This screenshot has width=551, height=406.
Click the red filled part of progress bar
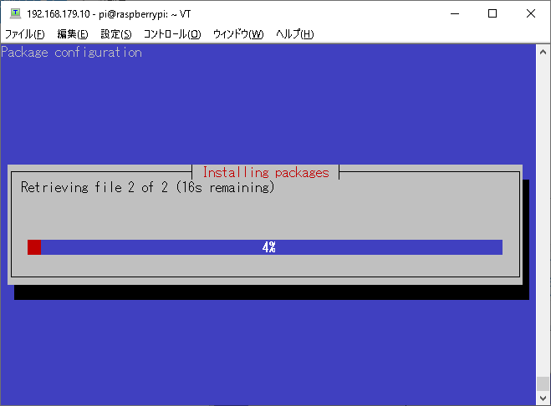[x=34, y=247]
